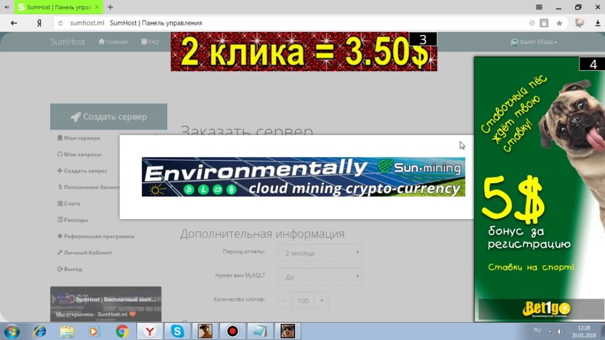The width and height of the screenshot is (605, 340).
Task: Click the slots quantity field showing 100
Action: pos(303,300)
